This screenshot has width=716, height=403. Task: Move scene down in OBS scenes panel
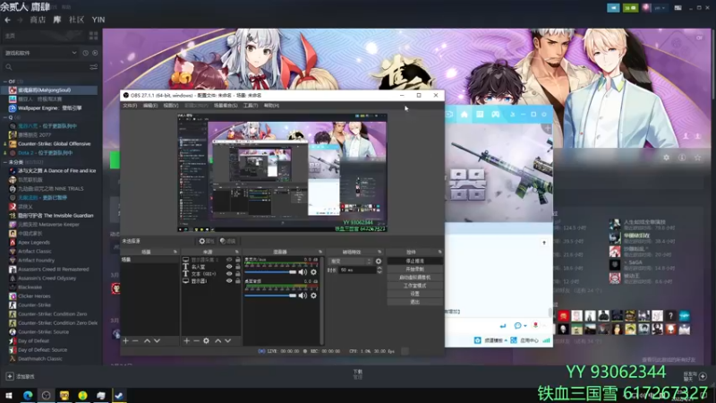click(158, 341)
